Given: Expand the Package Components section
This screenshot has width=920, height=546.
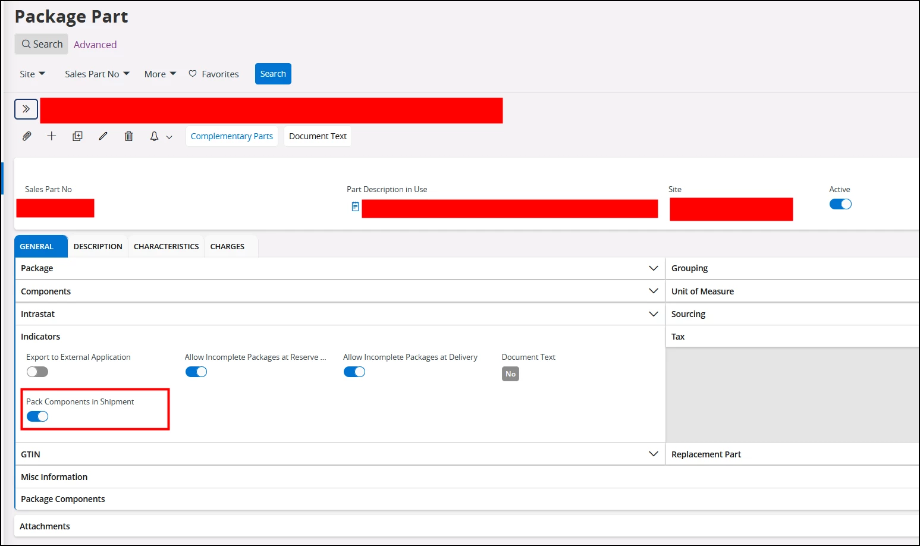Looking at the screenshot, I should coord(467,499).
